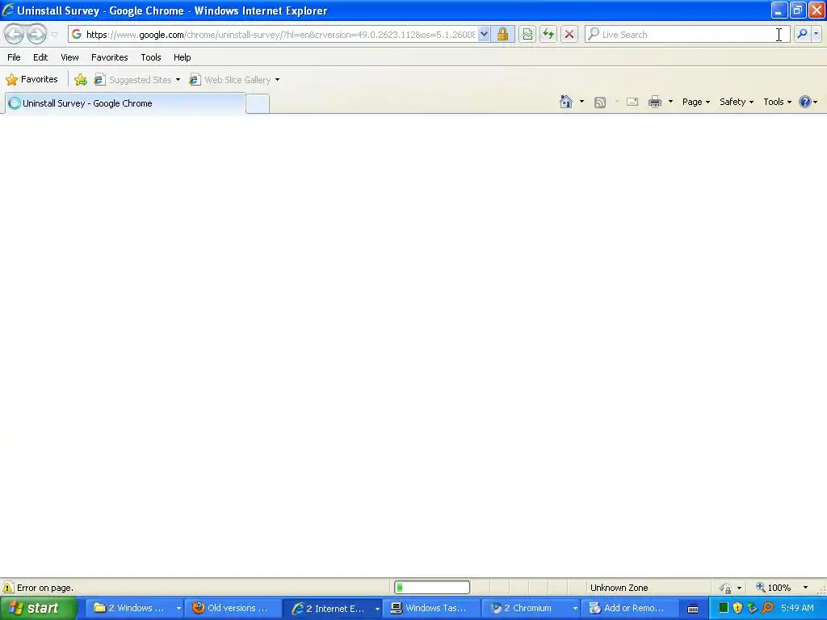Open the Safety command menu
The width and height of the screenshot is (827, 620).
(x=737, y=102)
